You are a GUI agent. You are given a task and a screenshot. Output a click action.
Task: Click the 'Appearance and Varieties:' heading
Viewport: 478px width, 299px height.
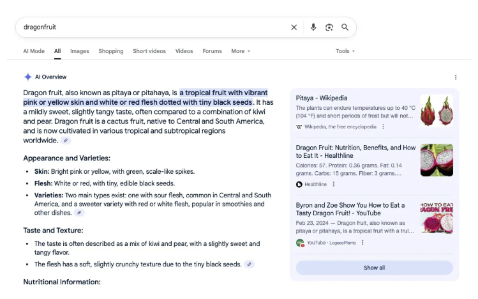pos(67,158)
